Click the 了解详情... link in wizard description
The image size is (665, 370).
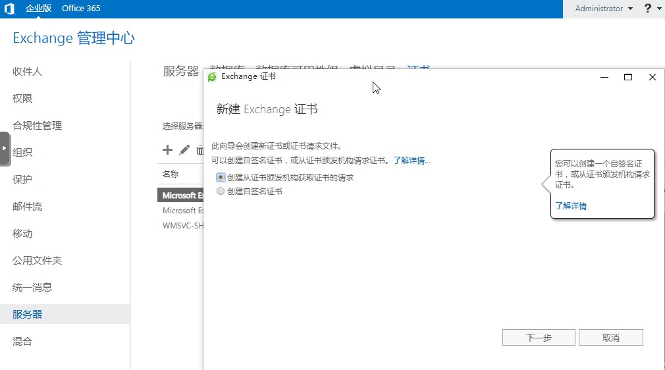pyautogui.click(x=412, y=161)
